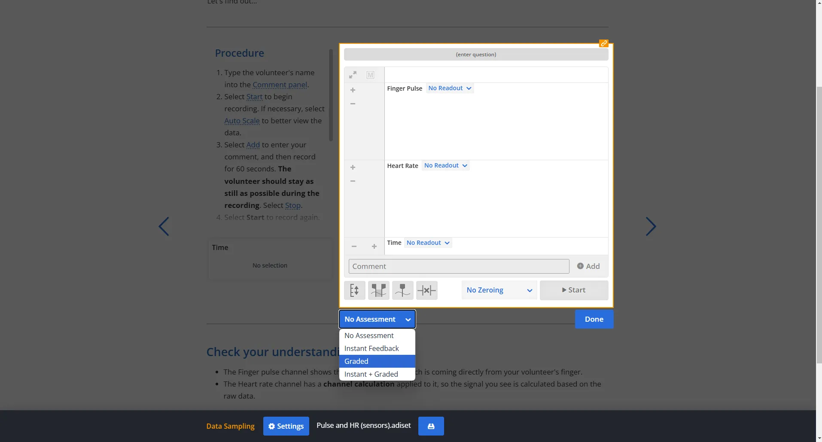Select Instant Feedback from the assessment menu

click(371, 348)
